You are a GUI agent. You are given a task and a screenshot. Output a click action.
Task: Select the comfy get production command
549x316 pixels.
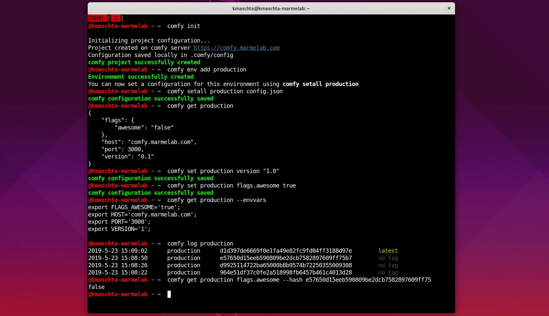(x=200, y=106)
